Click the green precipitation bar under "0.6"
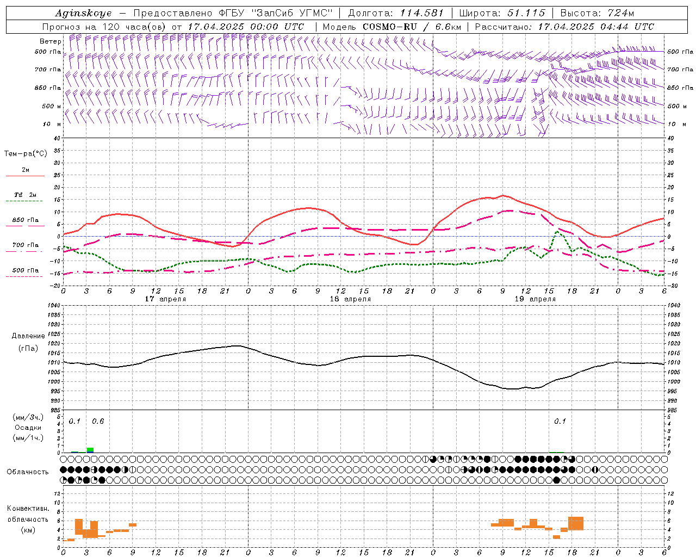Screen dimensions: 696x557 tap(90, 450)
